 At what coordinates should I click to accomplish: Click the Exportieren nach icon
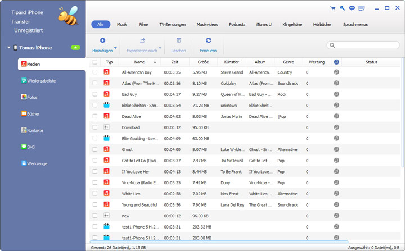(x=142, y=40)
